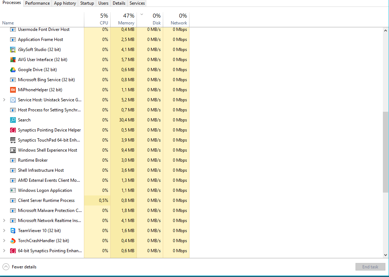
Task: Expand the Service Host: Unistack Service Group
Action: 4,100
